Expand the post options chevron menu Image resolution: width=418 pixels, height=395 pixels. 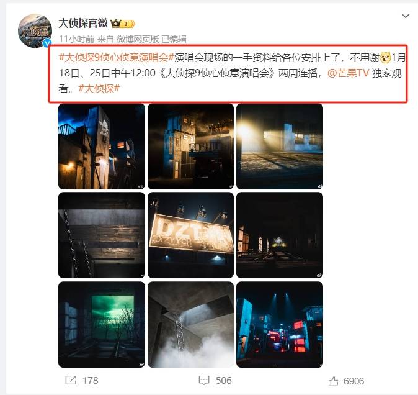click(x=406, y=16)
